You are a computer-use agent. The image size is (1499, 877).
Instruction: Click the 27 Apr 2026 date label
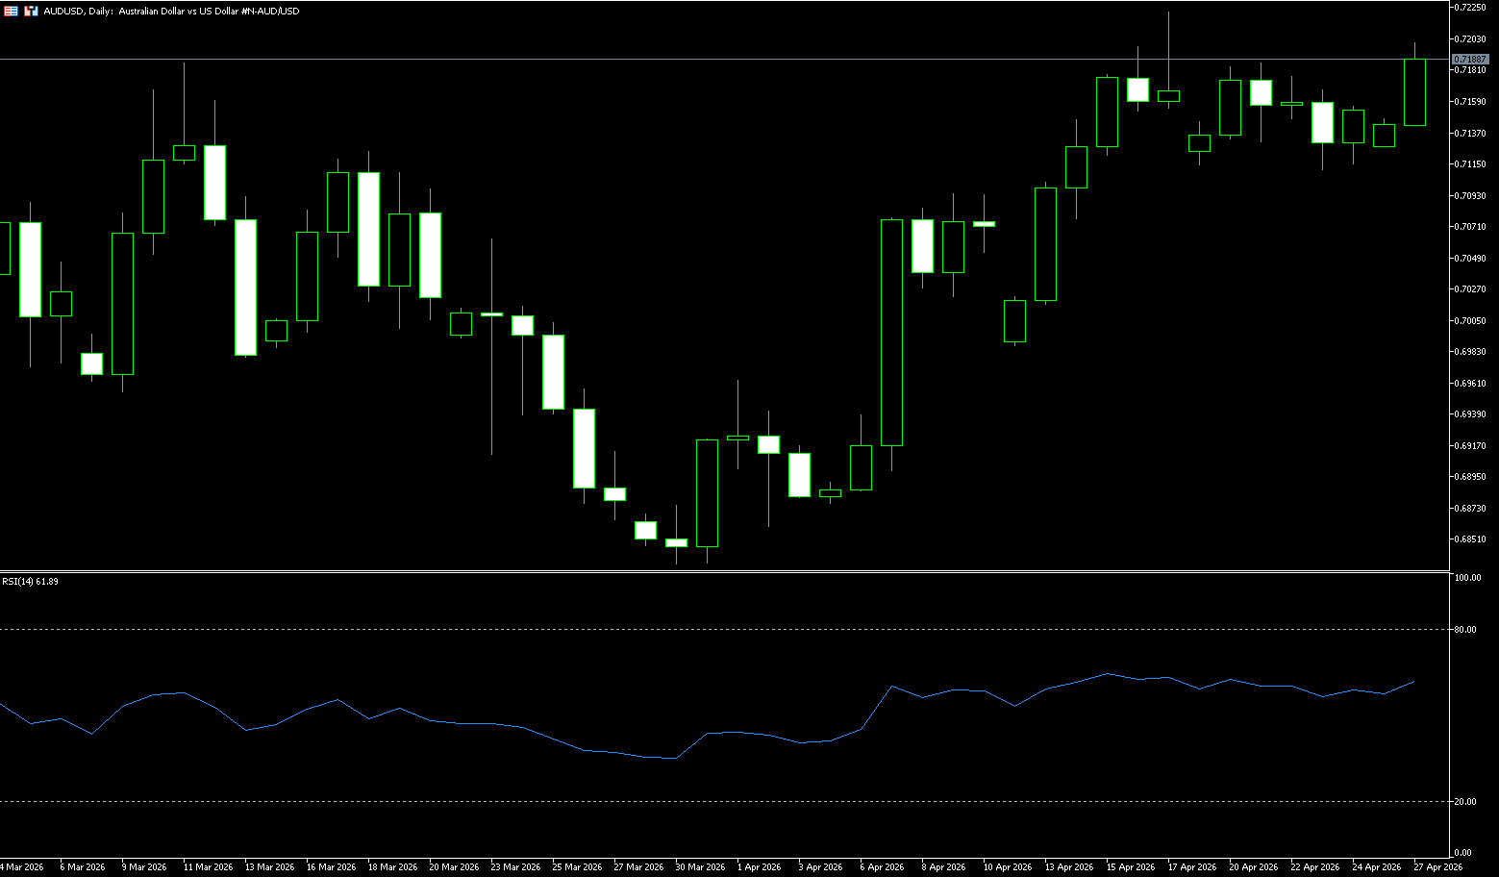click(1437, 867)
